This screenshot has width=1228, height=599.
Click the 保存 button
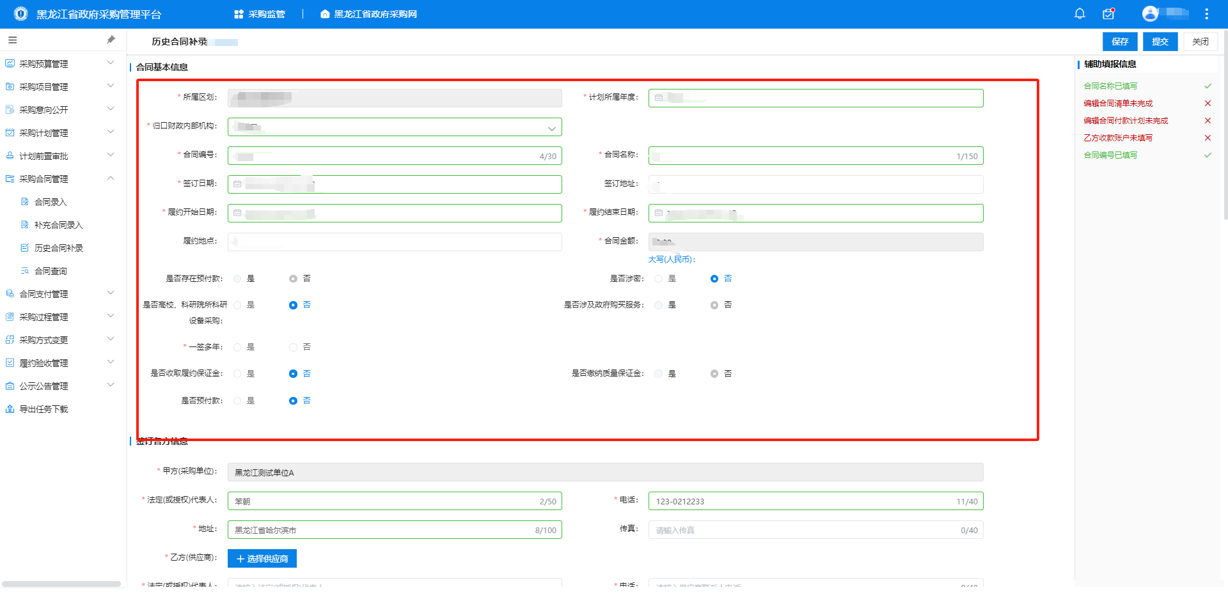click(x=1120, y=42)
